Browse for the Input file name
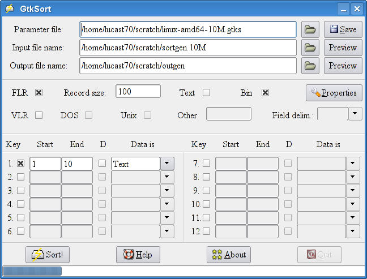367x279 pixels. pos(309,48)
